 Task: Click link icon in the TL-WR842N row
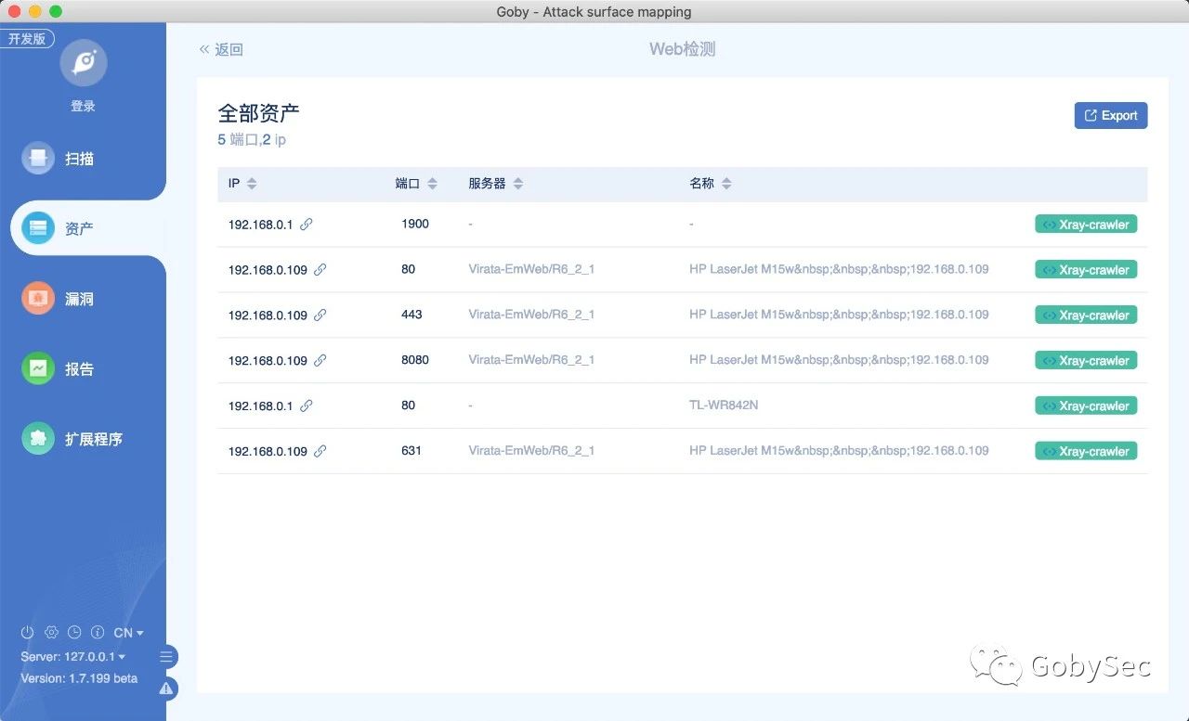307,406
